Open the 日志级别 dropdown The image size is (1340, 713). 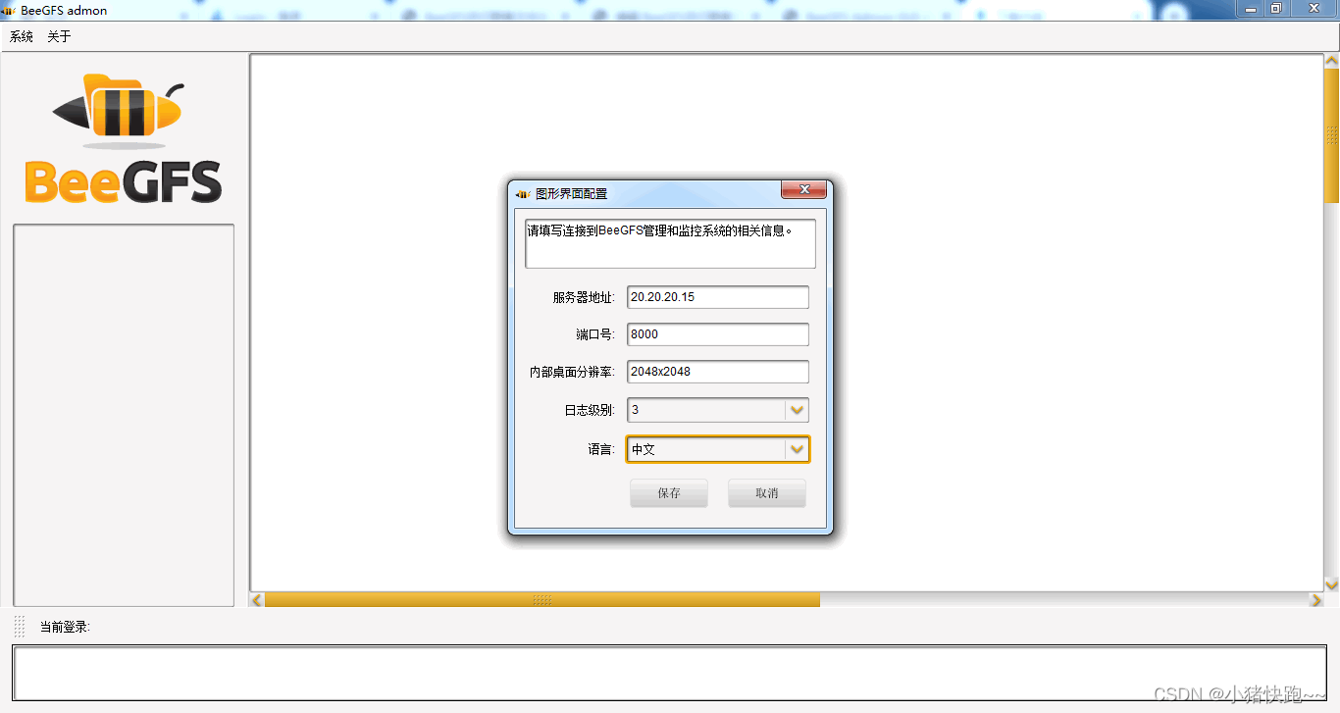(797, 410)
